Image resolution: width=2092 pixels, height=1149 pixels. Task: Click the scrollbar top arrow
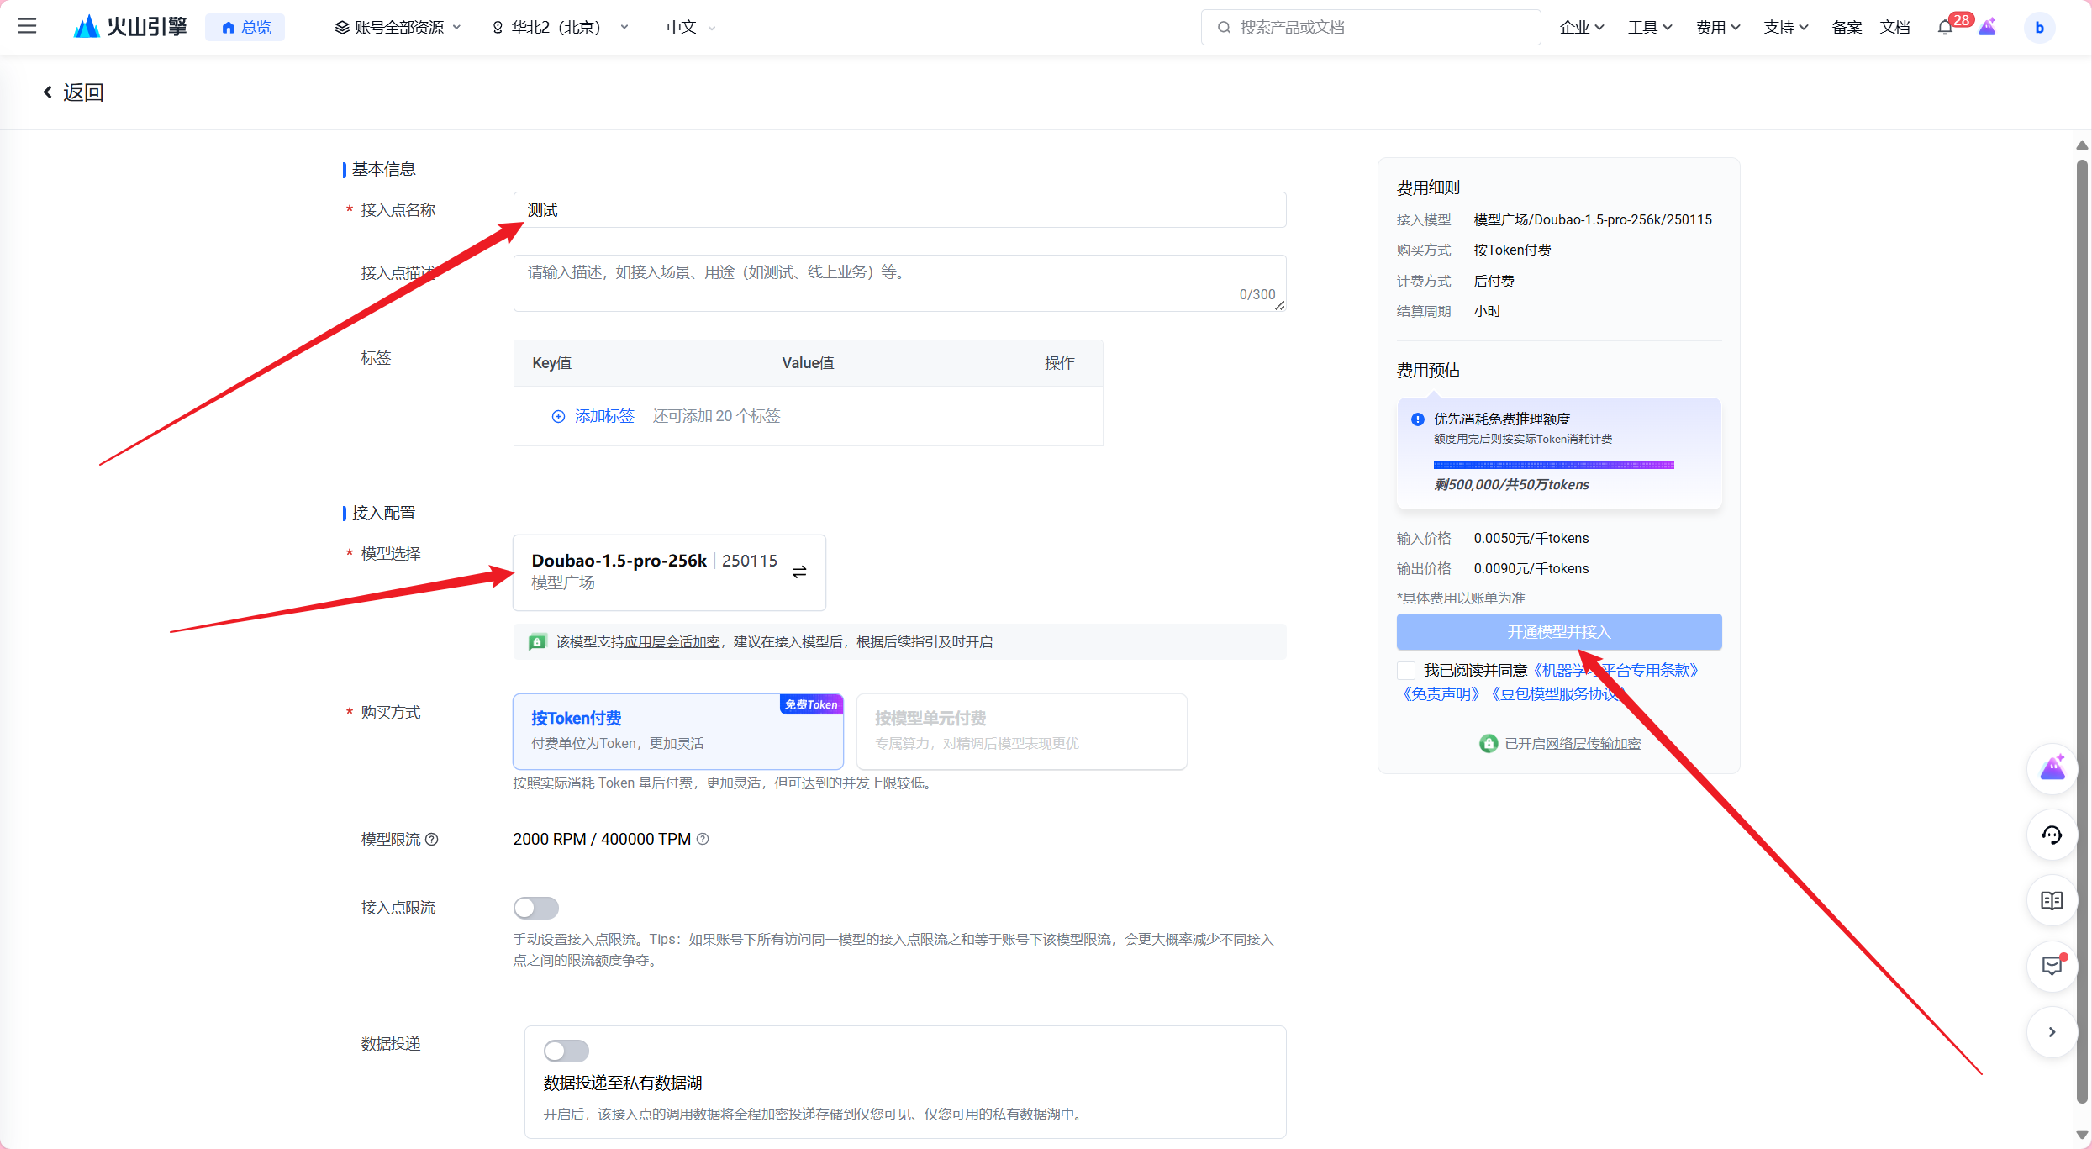(2082, 146)
